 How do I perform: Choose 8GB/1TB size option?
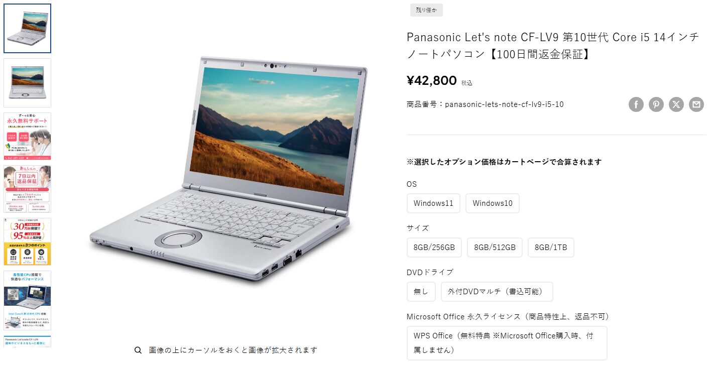551,248
